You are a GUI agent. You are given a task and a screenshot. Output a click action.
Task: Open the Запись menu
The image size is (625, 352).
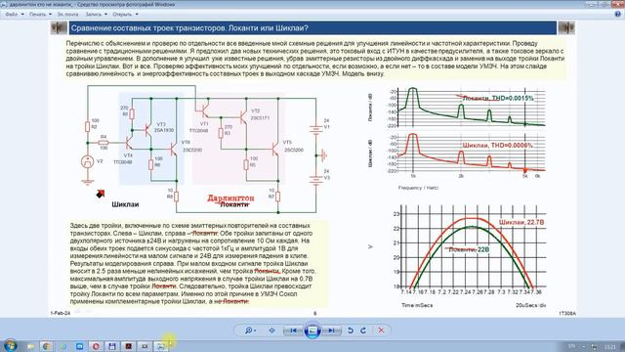(x=97, y=14)
